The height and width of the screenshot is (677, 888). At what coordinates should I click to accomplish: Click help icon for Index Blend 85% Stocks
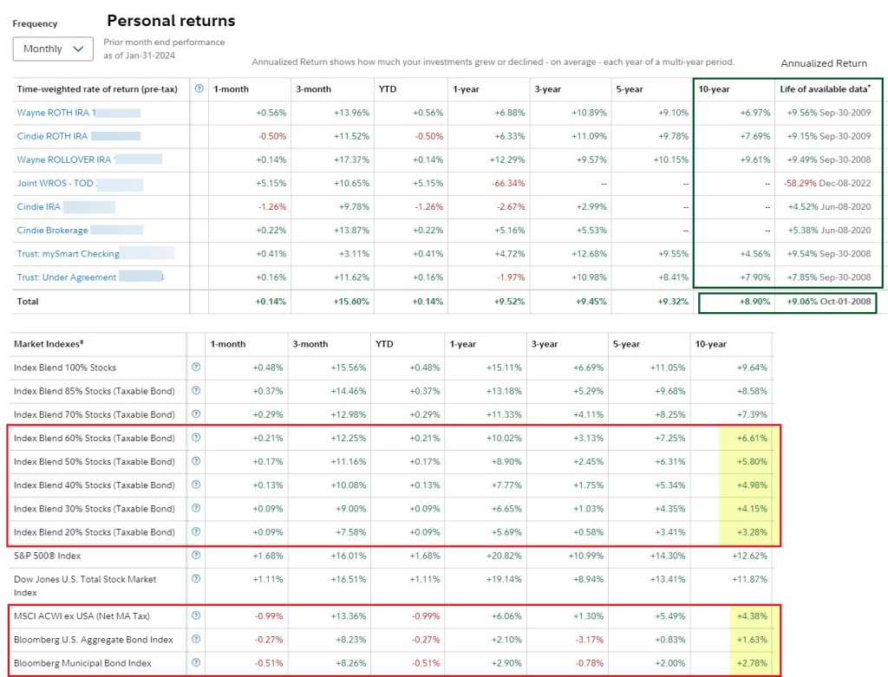pos(195,391)
